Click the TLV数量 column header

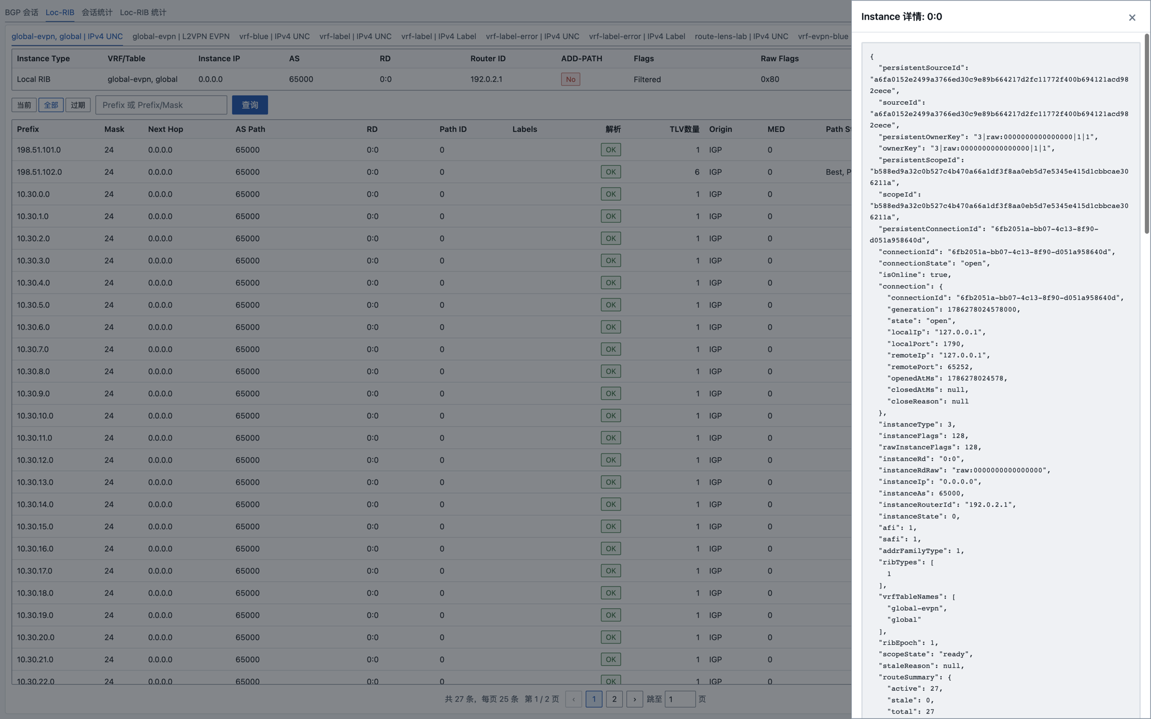click(x=685, y=129)
